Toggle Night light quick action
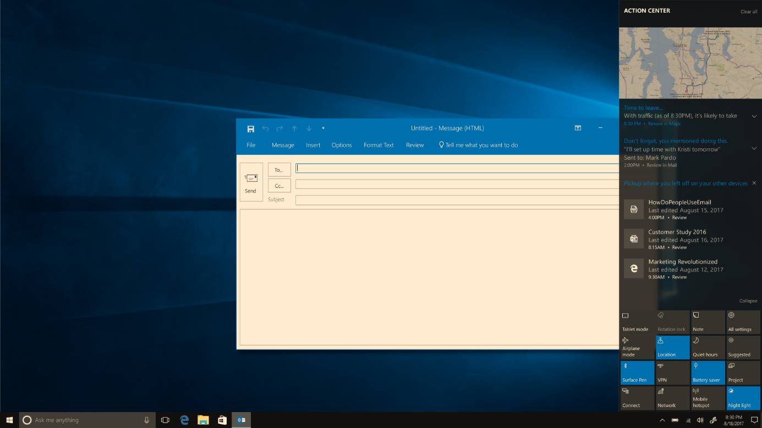 pyautogui.click(x=743, y=398)
